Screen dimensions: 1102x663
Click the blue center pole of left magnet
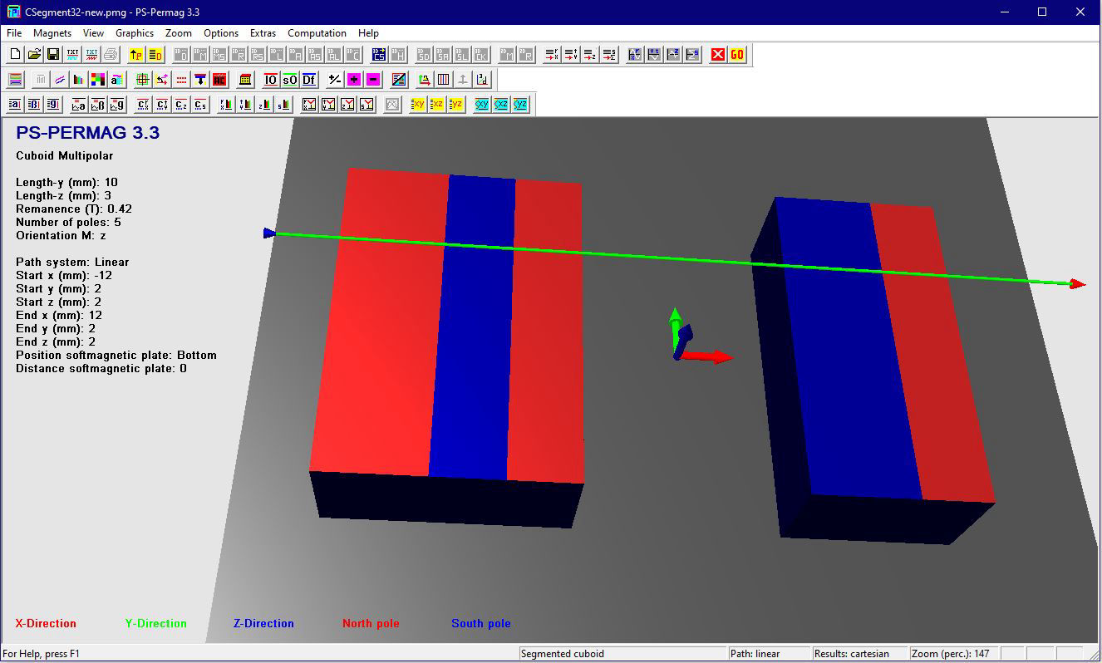pos(474,332)
